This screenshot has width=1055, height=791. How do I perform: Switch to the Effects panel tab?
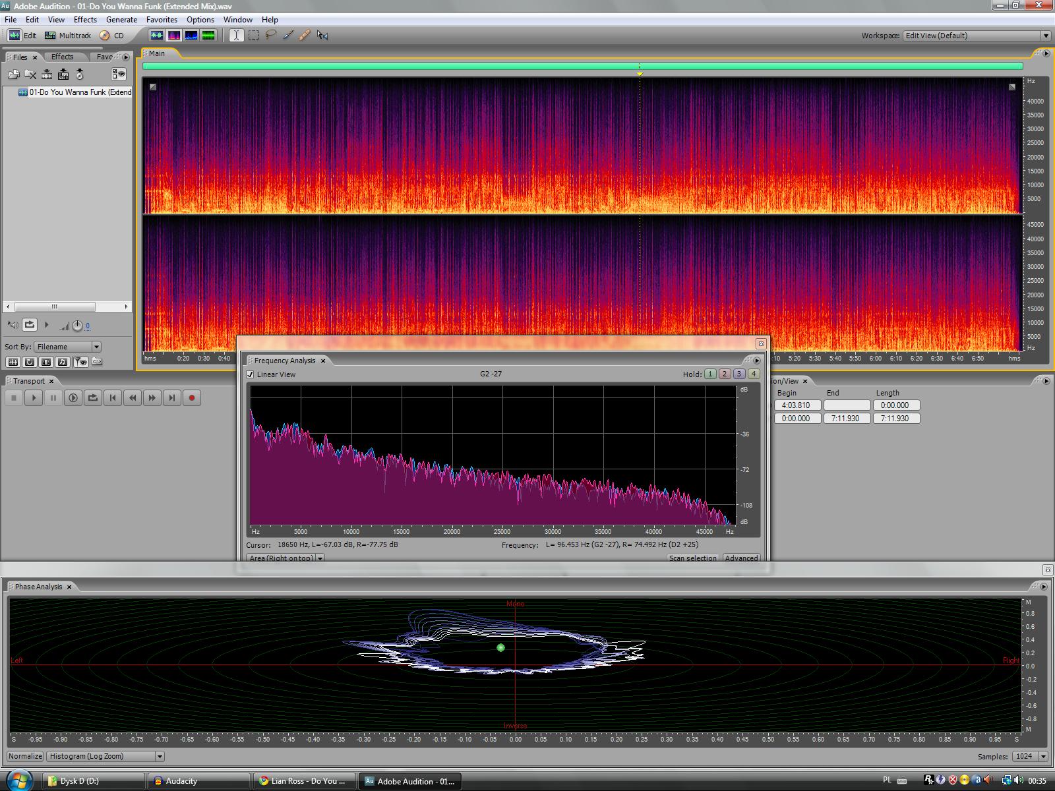pyautogui.click(x=63, y=57)
